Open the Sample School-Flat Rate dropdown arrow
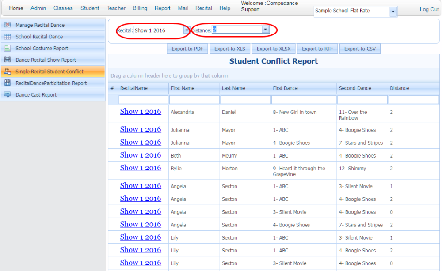Image resolution: width=442 pixels, height=271 pixels. coord(393,11)
